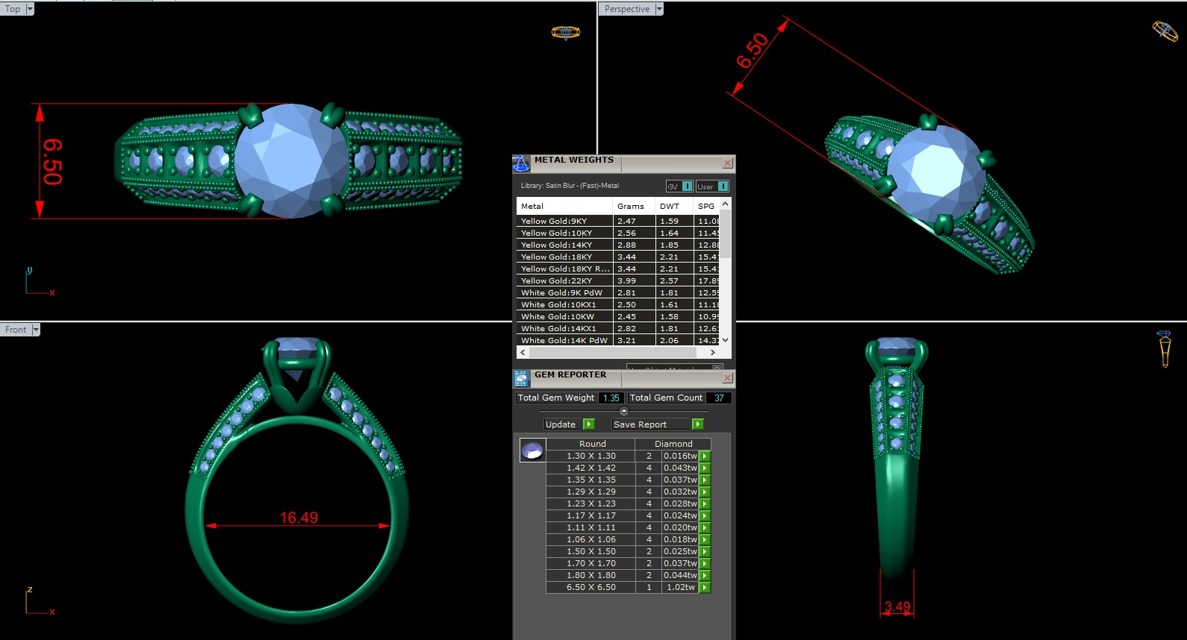
Task: Select the White Gold:10KX1 row
Action: pyautogui.click(x=618, y=304)
